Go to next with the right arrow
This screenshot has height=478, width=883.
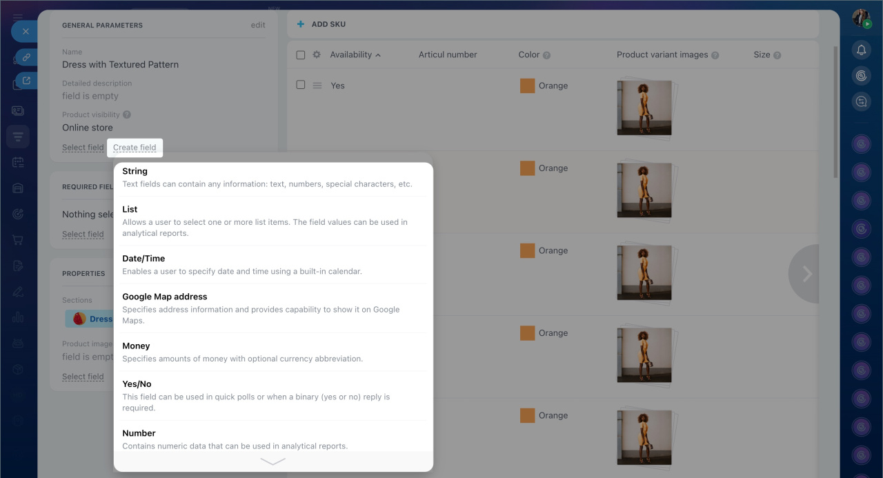pos(806,274)
